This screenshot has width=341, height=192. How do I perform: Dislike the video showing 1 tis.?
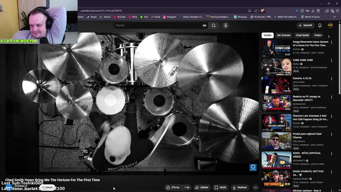[187, 187]
